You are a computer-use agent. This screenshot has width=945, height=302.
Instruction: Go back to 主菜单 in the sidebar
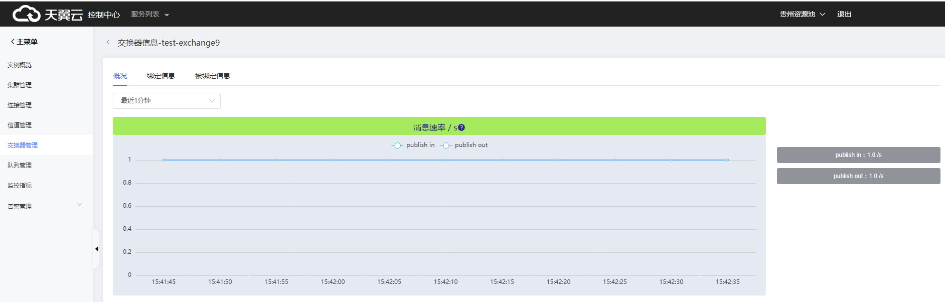click(x=24, y=42)
